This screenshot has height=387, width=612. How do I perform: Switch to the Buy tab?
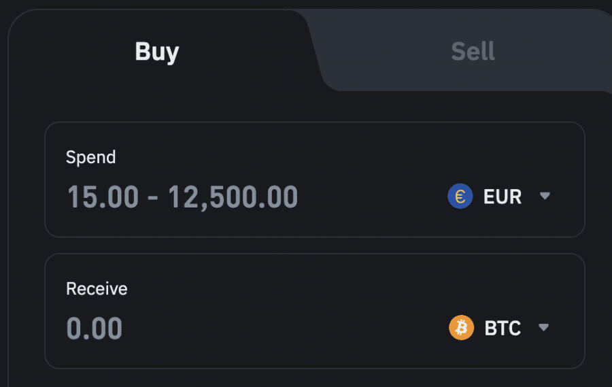(x=157, y=52)
